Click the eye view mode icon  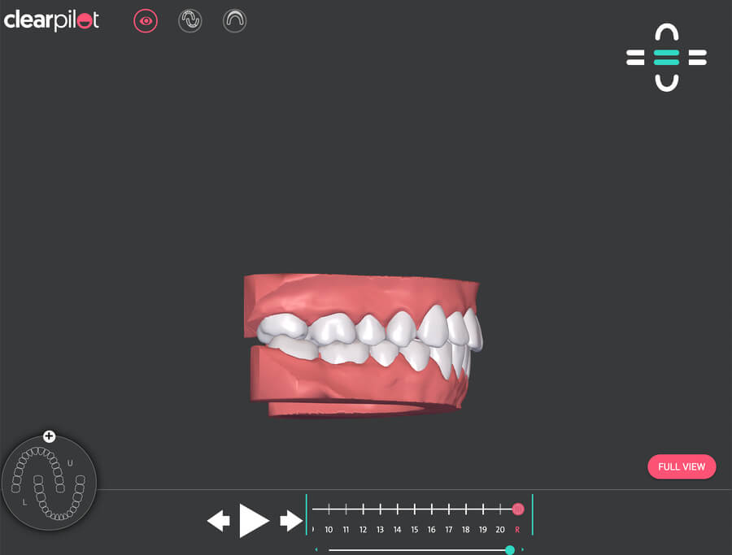click(146, 21)
